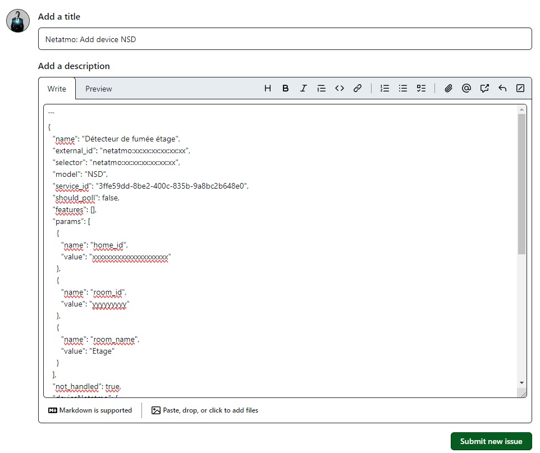The width and height of the screenshot is (540, 453).
Task: Add a hyperlink
Action: click(358, 88)
